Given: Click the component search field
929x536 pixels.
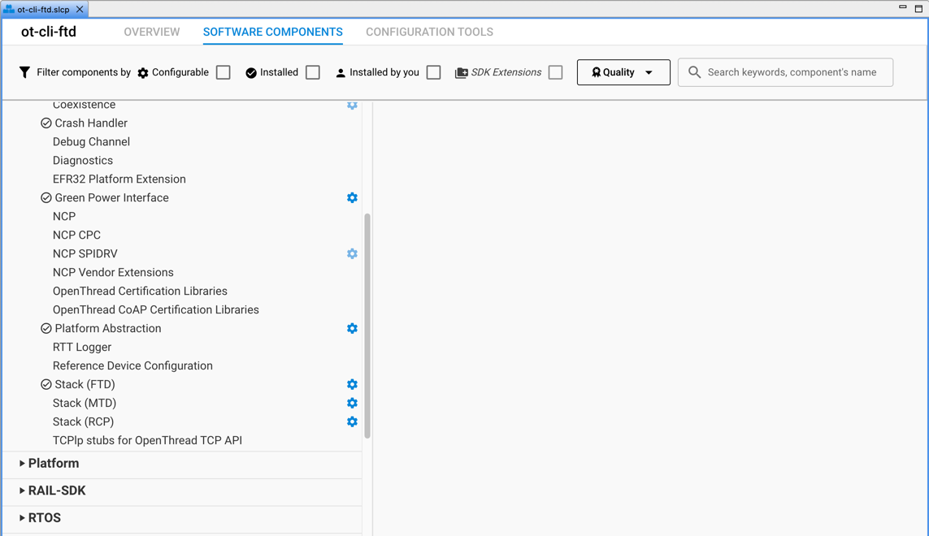Looking at the screenshot, I should pos(785,72).
